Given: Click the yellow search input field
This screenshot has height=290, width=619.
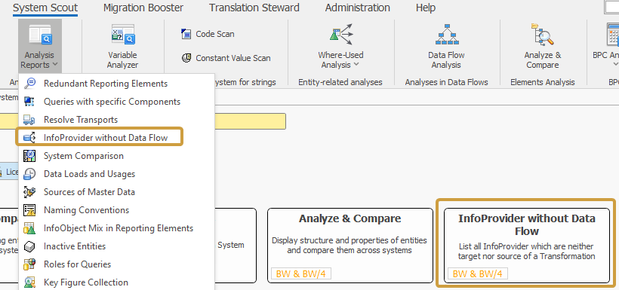Looking at the screenshot, I should 250,122.
